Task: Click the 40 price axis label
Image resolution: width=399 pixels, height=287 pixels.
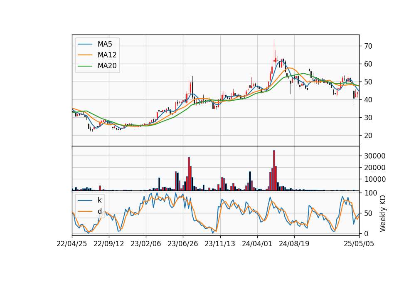Action: (x=368, y=100)
